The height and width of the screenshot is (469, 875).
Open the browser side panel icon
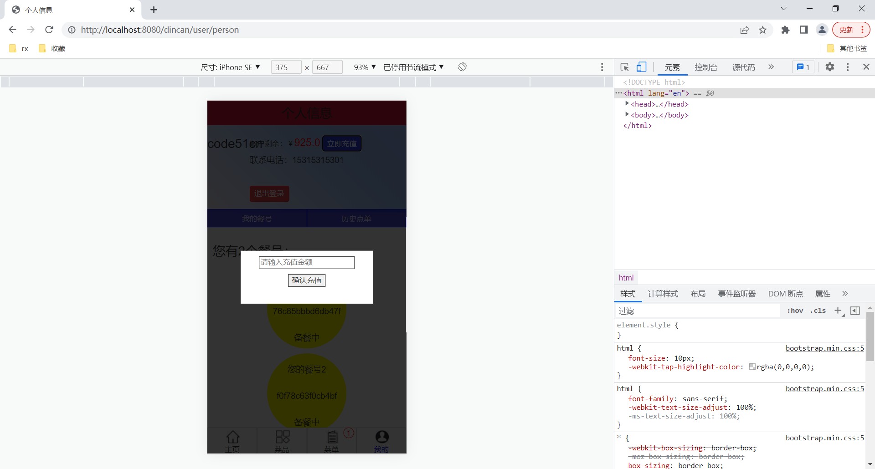[803, 30]
